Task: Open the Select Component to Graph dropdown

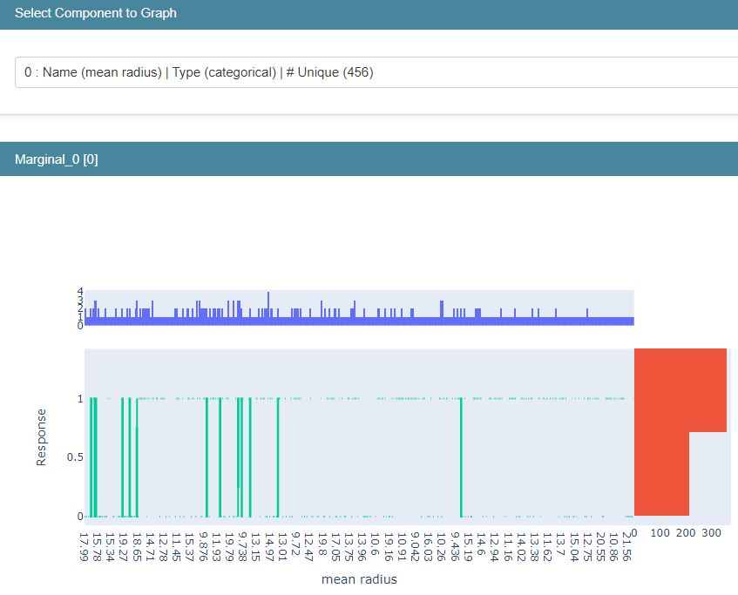Action: 375,72
